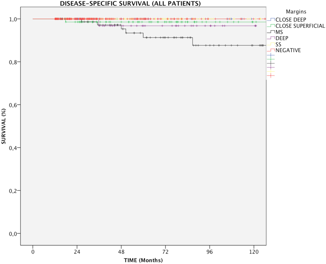This screenshot has height=264, width=326.
Task: Click the purple censored marker in legend
Action: pos(271,67)
